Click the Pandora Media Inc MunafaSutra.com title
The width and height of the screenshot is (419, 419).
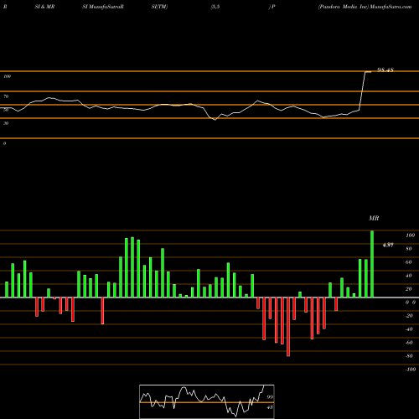pyautogui.click(x=365, y=7)
